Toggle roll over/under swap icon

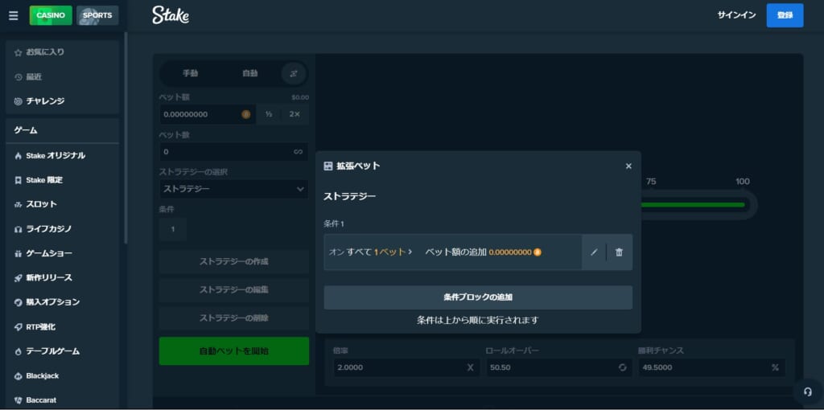pyautogui.click(x=623, y=367)
